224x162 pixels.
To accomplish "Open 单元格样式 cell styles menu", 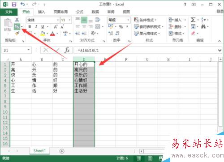I will 147,33.
